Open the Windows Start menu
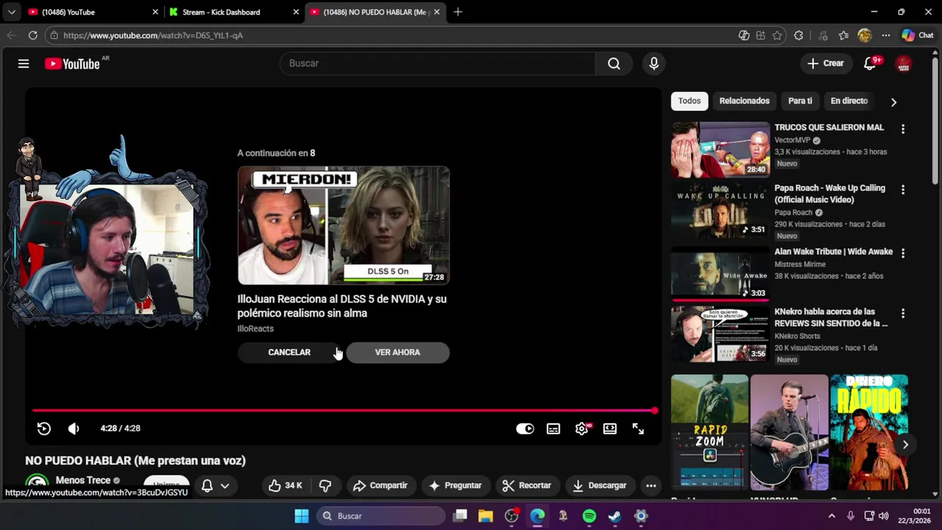 302,516
